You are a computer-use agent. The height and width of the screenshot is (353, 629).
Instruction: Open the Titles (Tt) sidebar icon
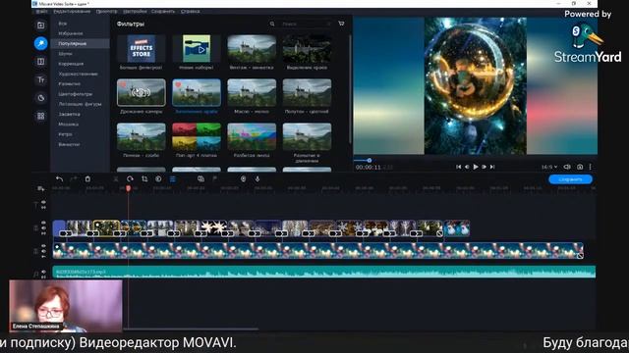click(41, 79)
